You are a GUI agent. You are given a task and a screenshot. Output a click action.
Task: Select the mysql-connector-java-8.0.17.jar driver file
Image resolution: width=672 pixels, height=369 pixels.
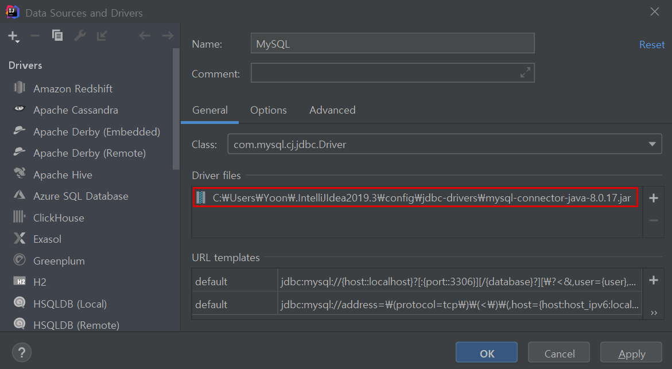[415, 197]
